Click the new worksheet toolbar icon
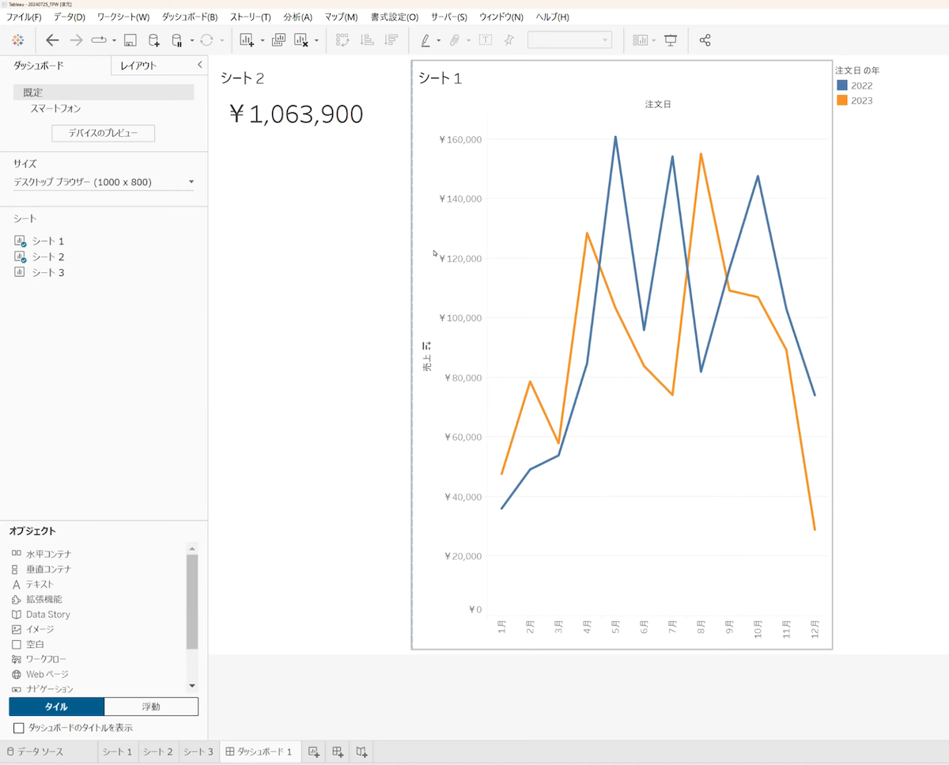This screenshot has width=949, height=765. click(x=247, y=40)
